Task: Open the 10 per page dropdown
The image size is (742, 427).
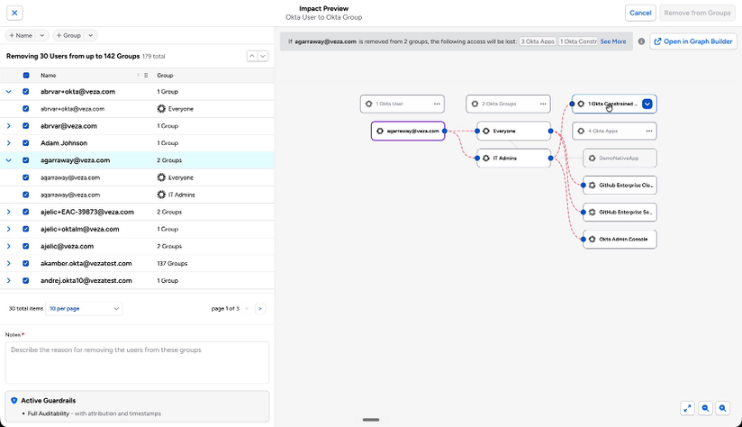Action: click(84, 309)
